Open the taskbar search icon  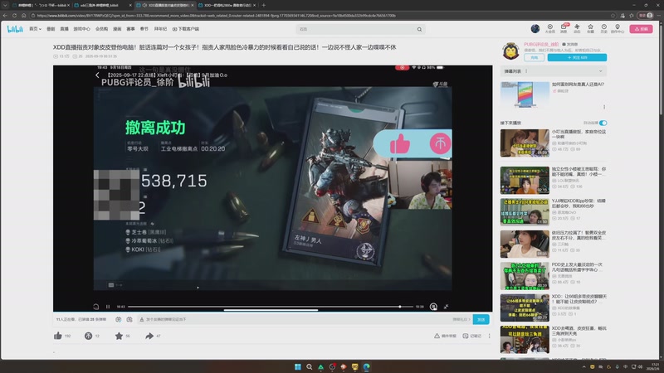[309, 366]
